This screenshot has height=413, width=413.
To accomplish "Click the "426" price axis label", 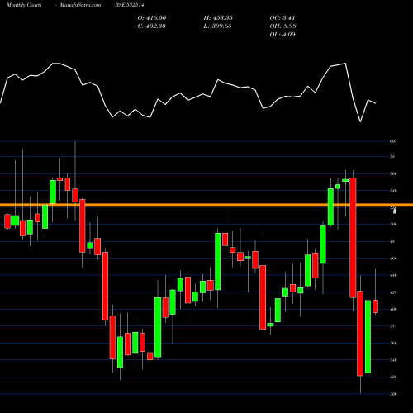I will coord(393,292).
